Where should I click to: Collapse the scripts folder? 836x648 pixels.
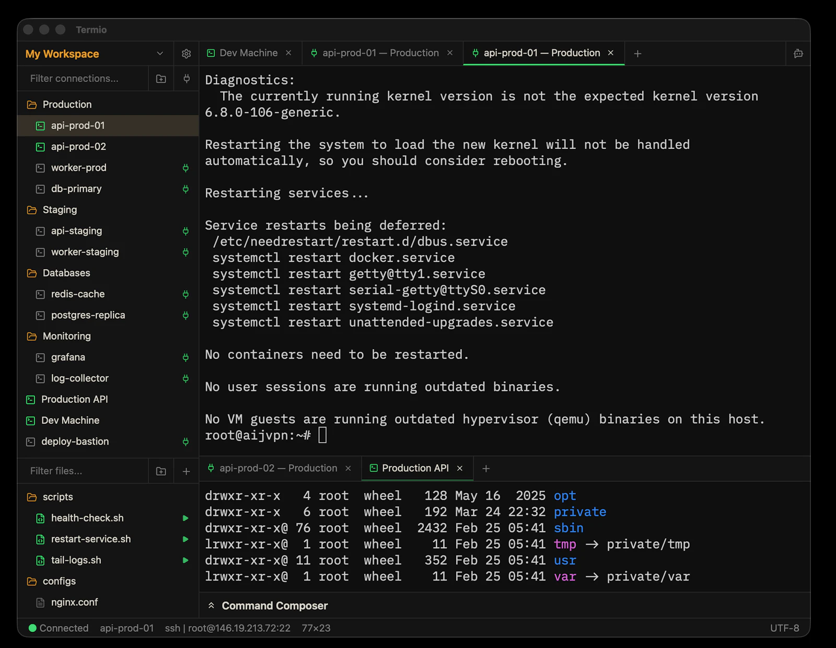[108, 497]
